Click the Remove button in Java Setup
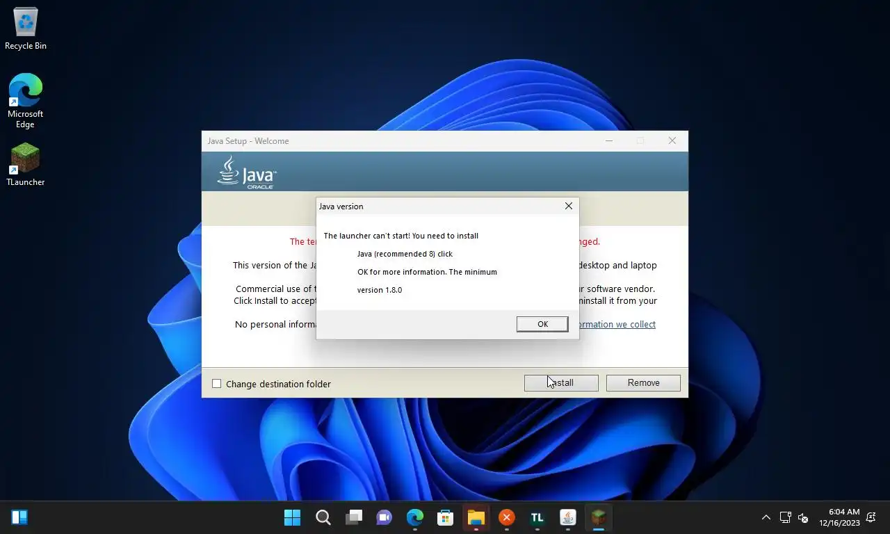The width and height of the screenshot is (890, 534). pos(643,383)
